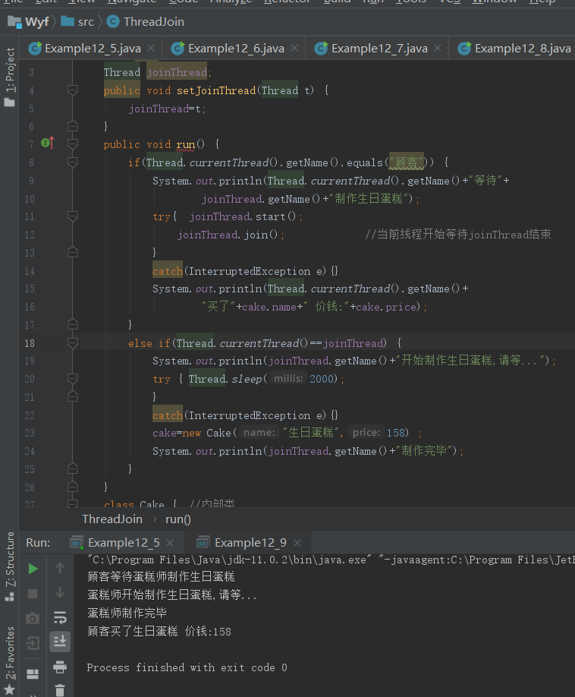
Task: Collapse the try block fold at line 11
Action: point(73,216)
